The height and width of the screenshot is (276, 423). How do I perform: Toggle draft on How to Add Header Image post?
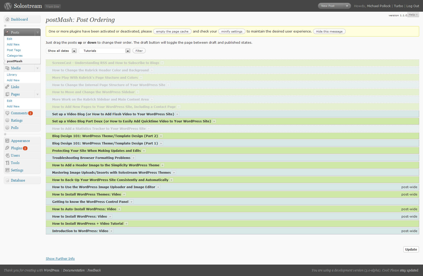(x=163, y=165)
